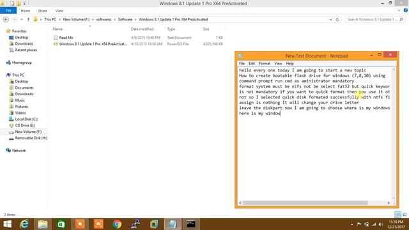Select 'New Volume (F:)' breadcrumb
The image size is (409, 230).
(76, 20)
